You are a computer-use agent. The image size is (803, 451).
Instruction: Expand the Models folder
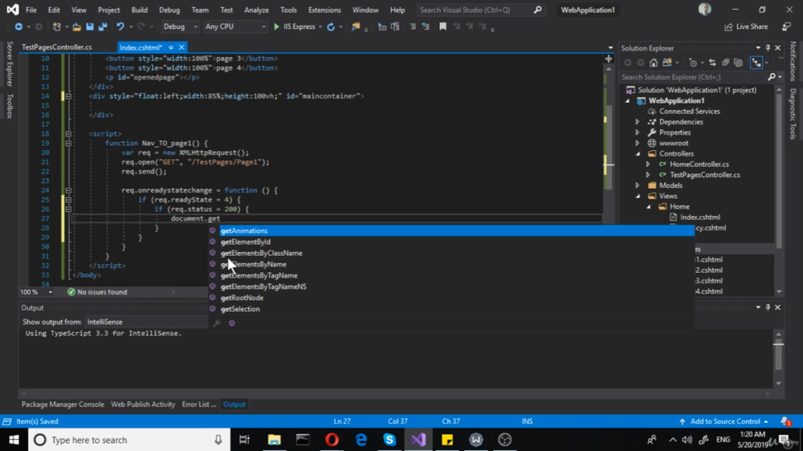click(638, 185)
